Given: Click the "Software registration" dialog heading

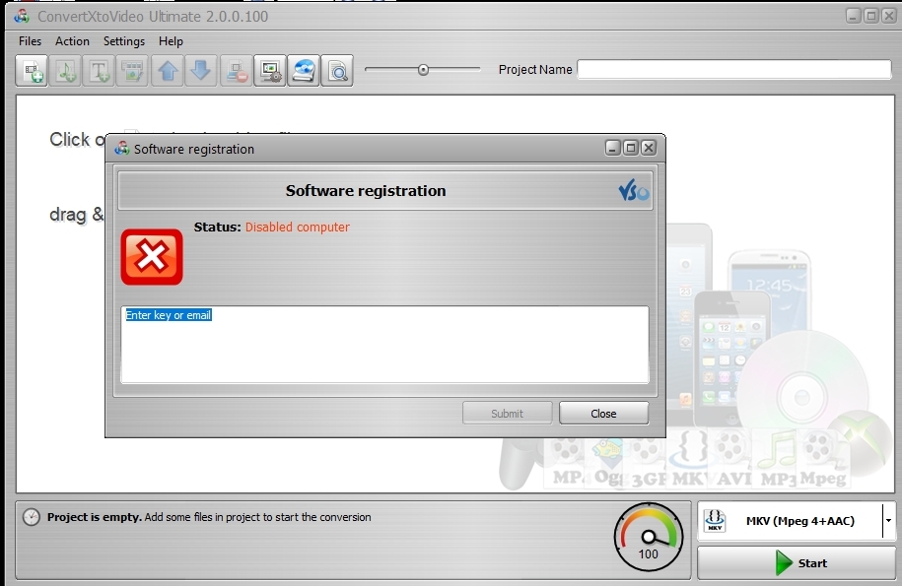Looking at the screenshot, I should (366, 191).
